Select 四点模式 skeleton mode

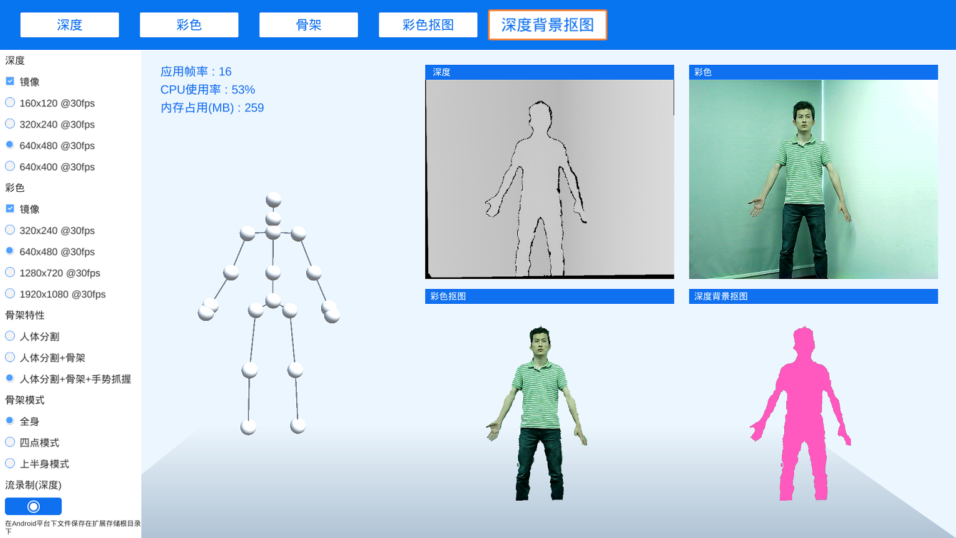pyautogui.click(x=10, y=442)
